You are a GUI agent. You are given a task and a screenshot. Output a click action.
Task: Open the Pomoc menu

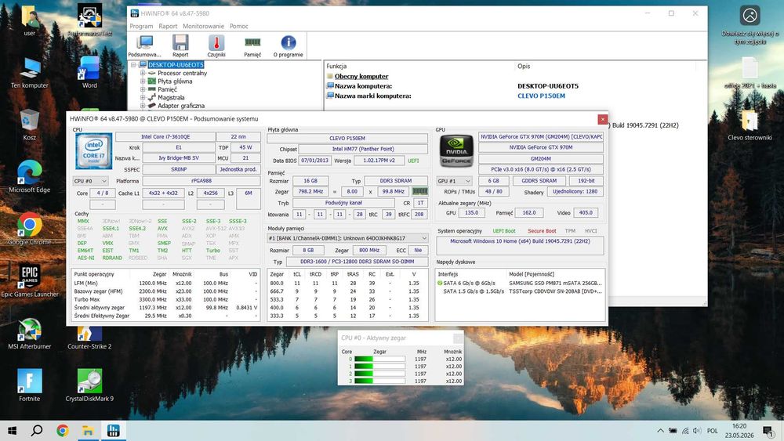coord(239,26)
